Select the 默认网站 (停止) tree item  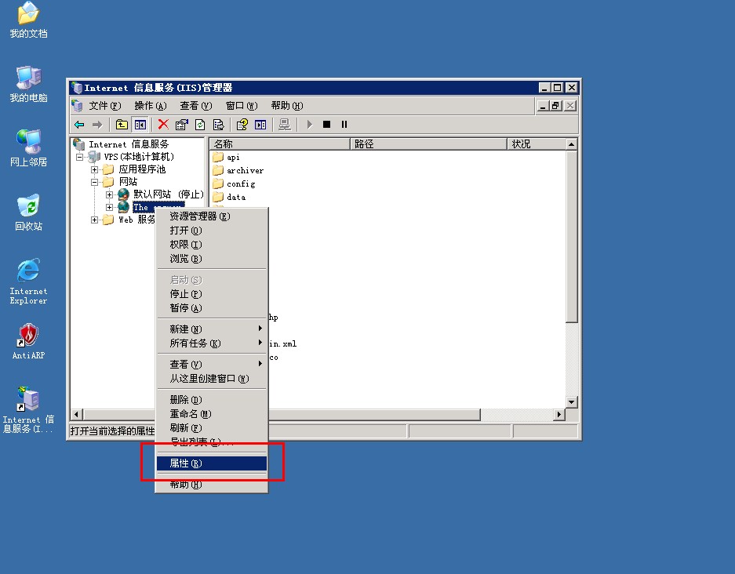point(169,194)
